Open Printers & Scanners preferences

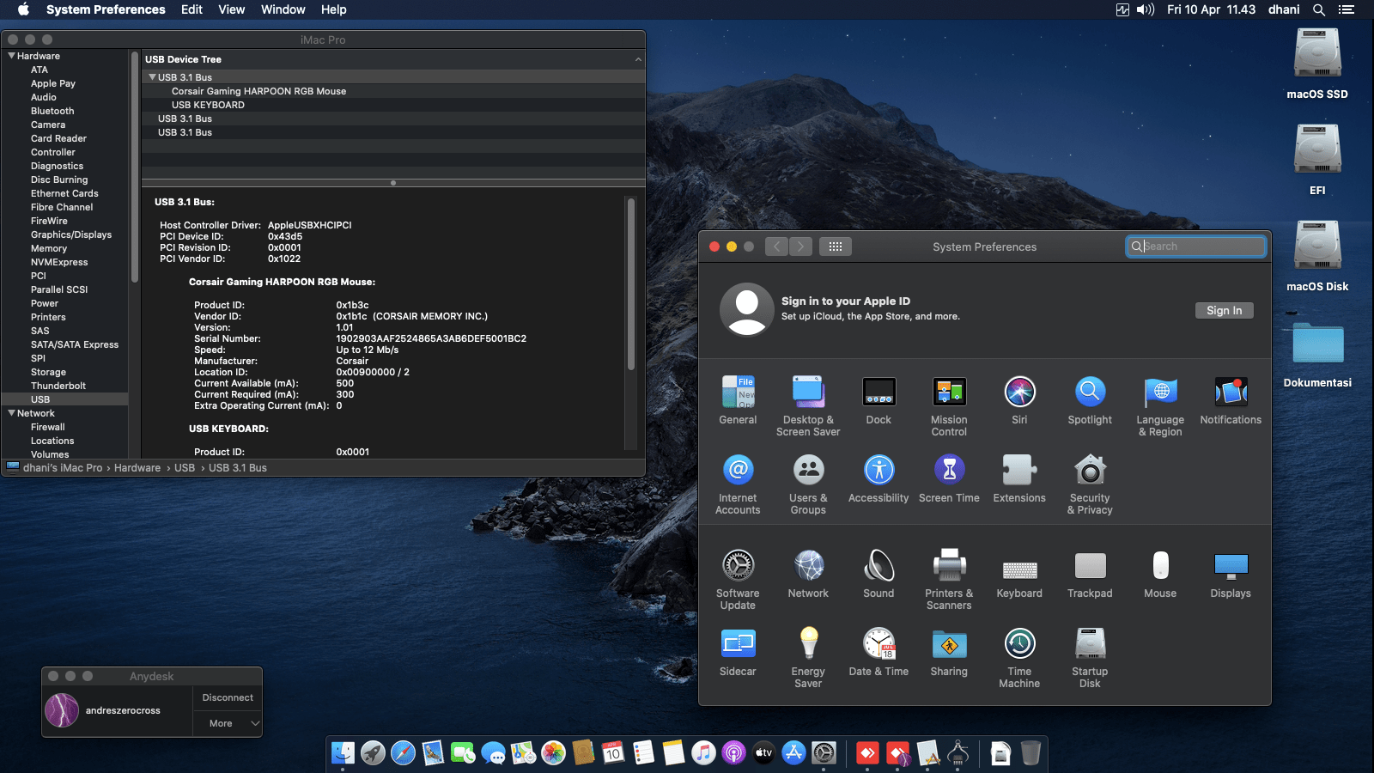pyautogui.click(x=949, y=580)
